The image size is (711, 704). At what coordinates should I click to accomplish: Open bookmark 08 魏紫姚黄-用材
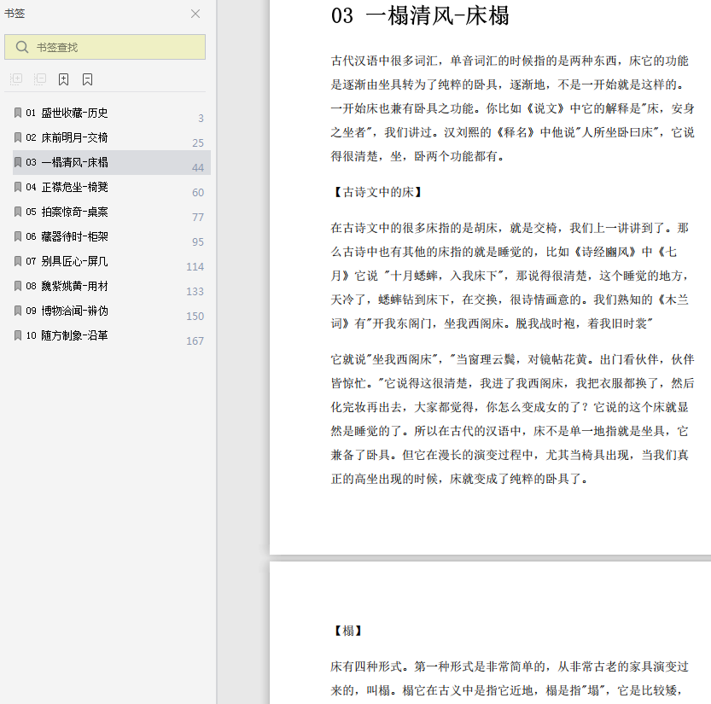click(74, 286)
